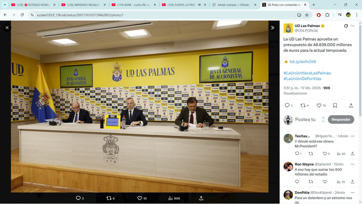362x204 pixels.
Task: Reply icon under main post with 3 replies
Action: coord(287,105)
